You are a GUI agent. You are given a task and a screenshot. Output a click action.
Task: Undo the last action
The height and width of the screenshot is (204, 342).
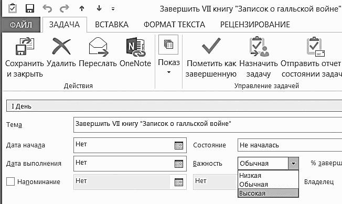[47, 8]
